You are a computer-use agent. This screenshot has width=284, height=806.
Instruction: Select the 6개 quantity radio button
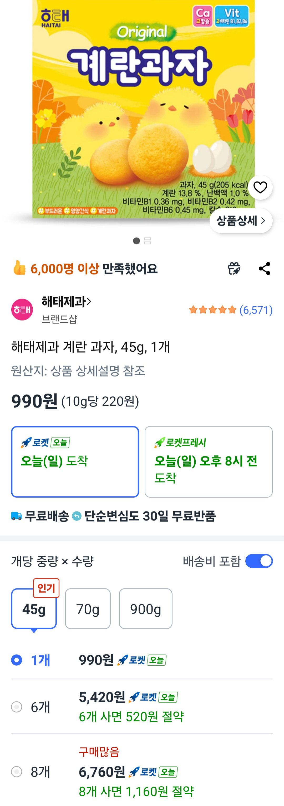[x=17, y=707]
